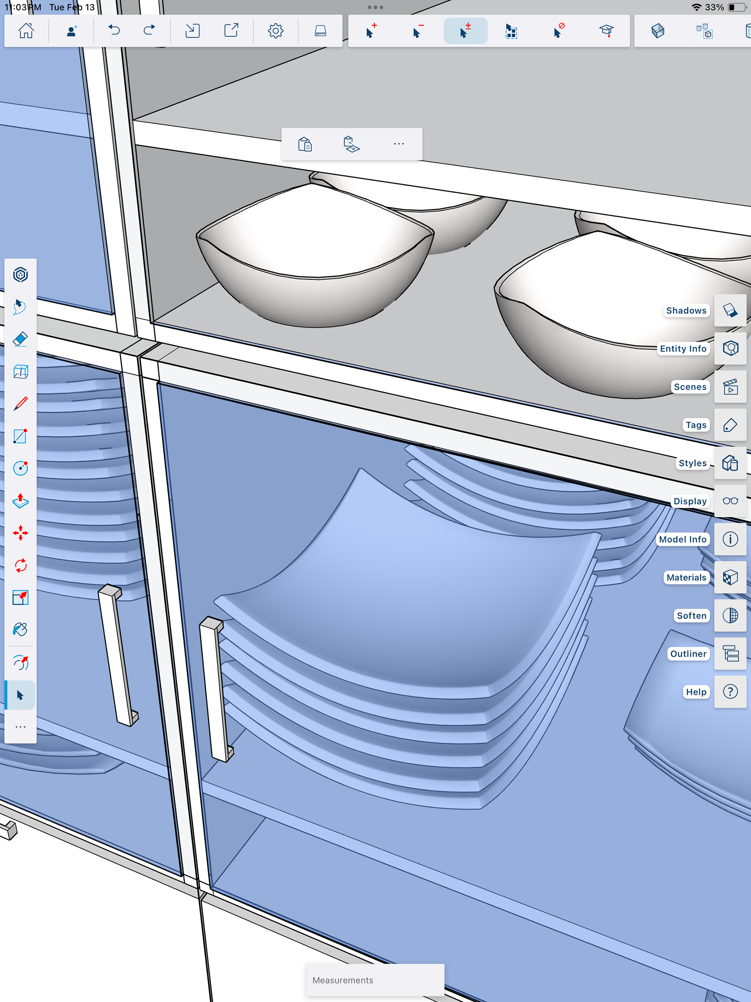Select the Lasso select tool
The image size is (751, 1002).
20,307
